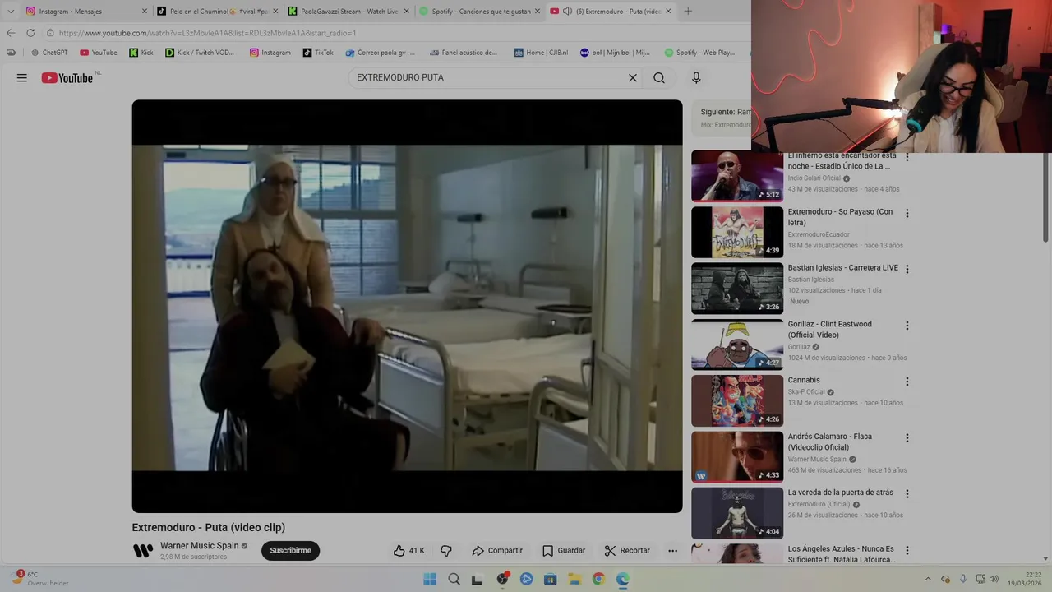Switch to PaolaGavazzi Stream tab

pos(348,12)
